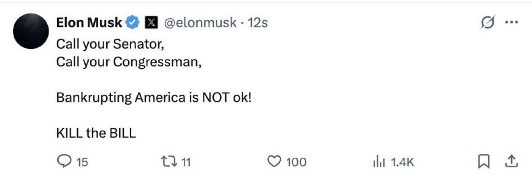Screen dimensions: 532x180
Task: Click the X affiliate badge icon
Action: (150, 23)
